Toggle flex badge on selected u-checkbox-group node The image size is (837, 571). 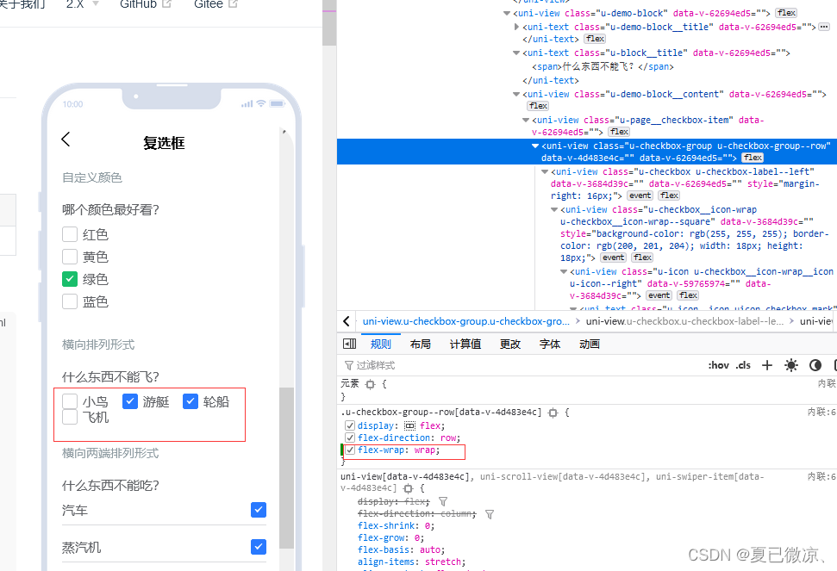pyautogui.click(x=753, y=158)
